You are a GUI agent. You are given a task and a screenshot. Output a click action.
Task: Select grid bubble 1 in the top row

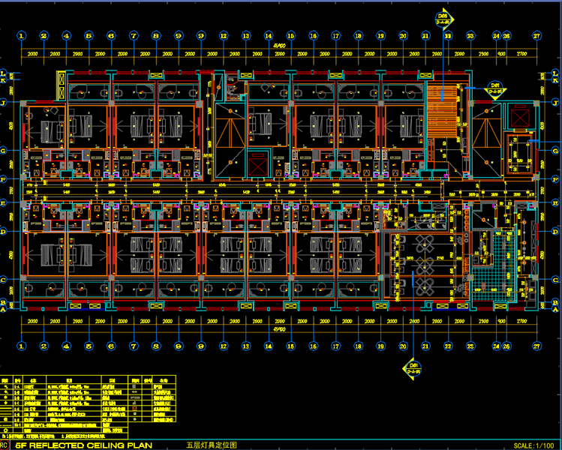(22, 36)
